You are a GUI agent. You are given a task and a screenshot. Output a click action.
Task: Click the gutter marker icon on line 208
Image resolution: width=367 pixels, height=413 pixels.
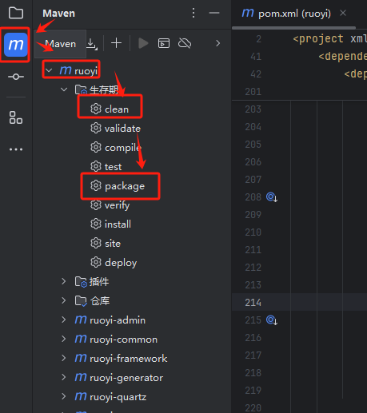coord(272,197)
